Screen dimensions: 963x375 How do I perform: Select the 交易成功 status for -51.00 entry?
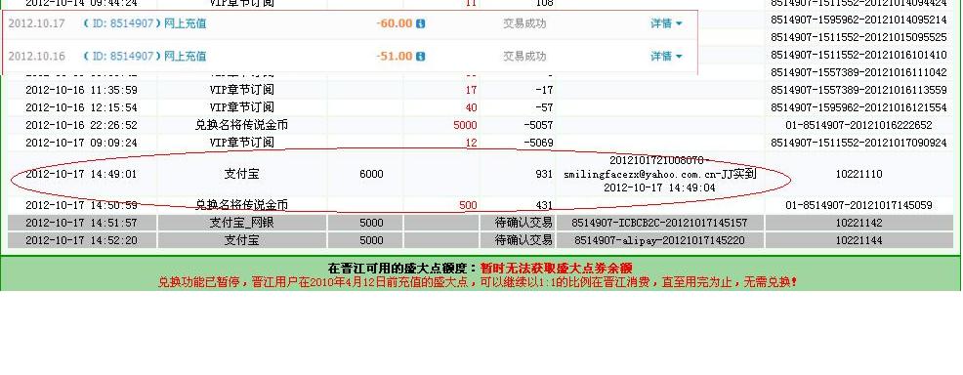pyautogui.click(x=524, y=57)
